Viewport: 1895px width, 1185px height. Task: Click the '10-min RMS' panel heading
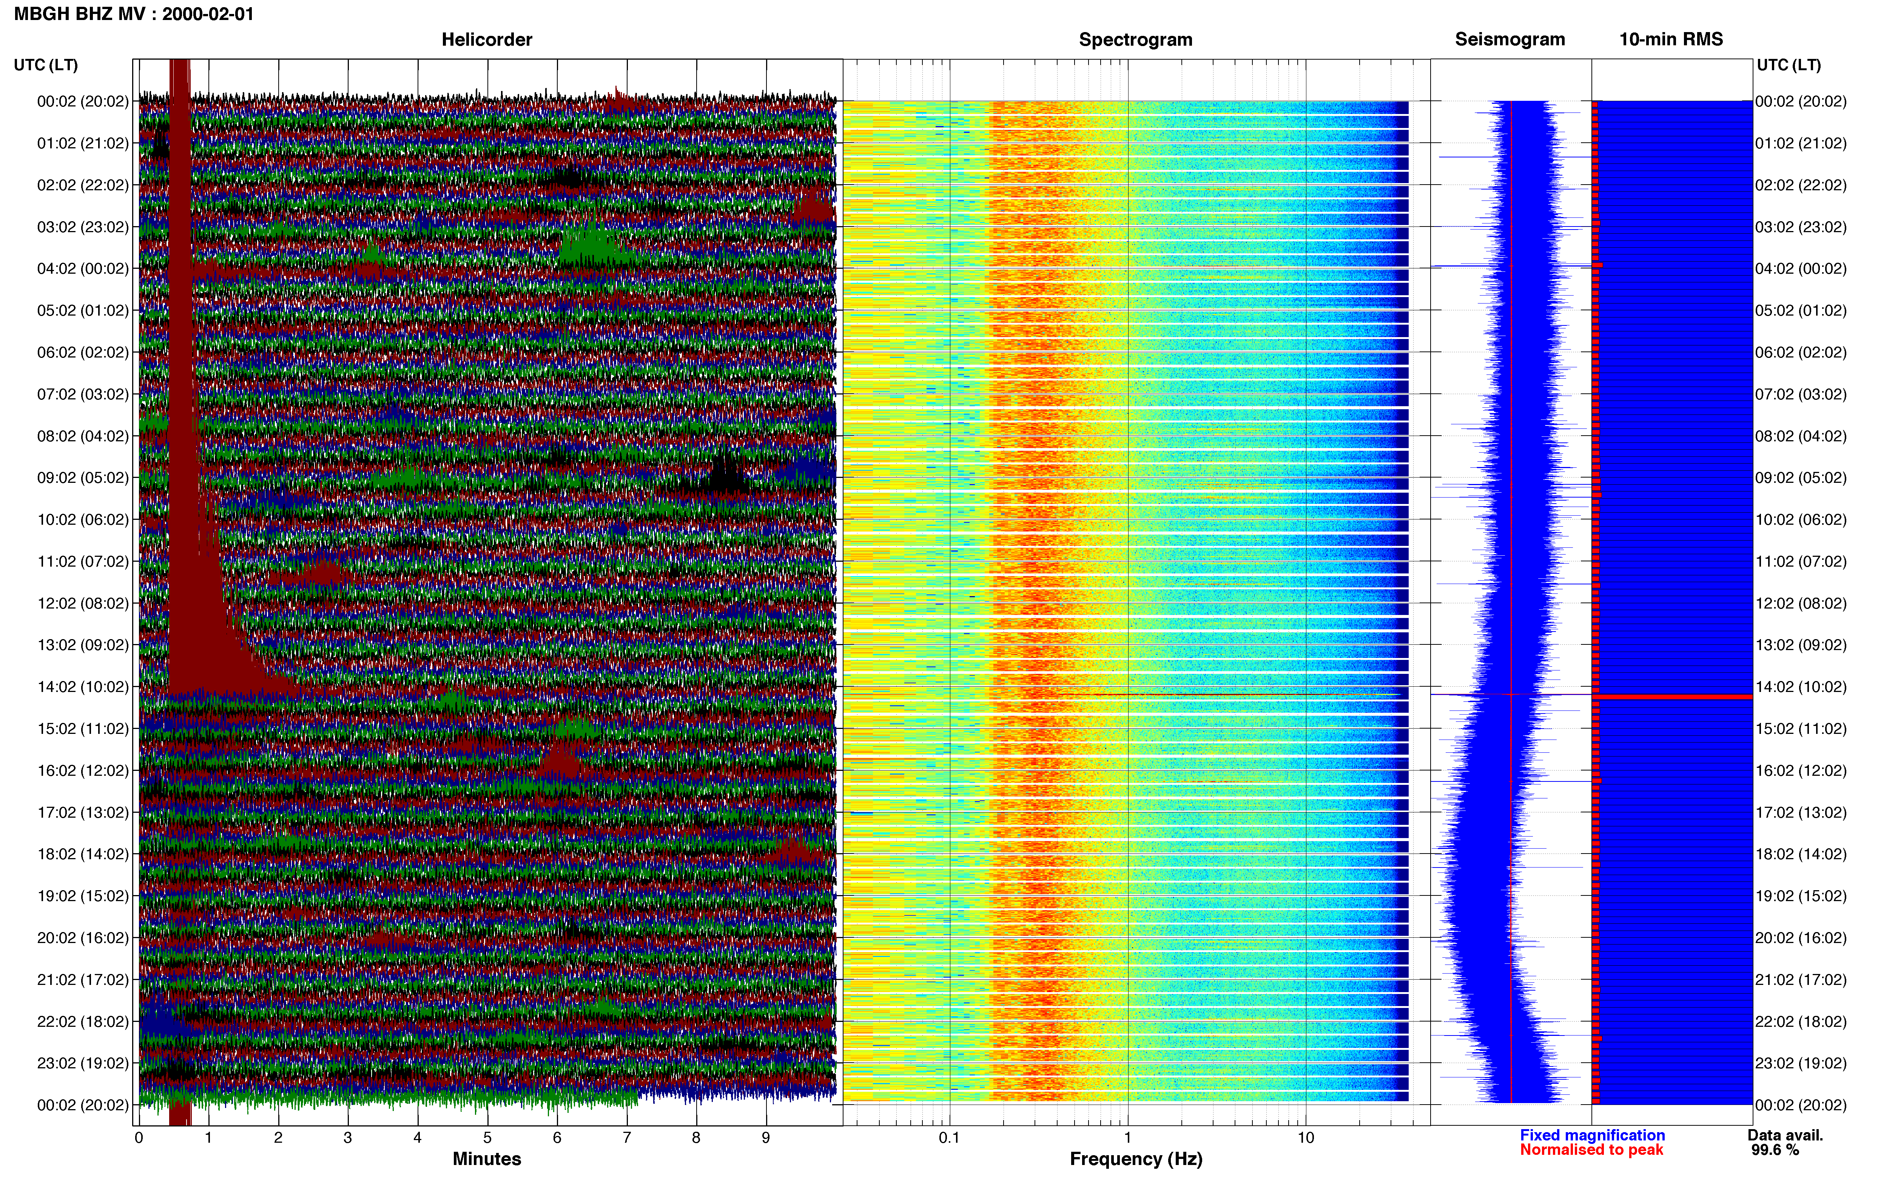coord(1671,39)
